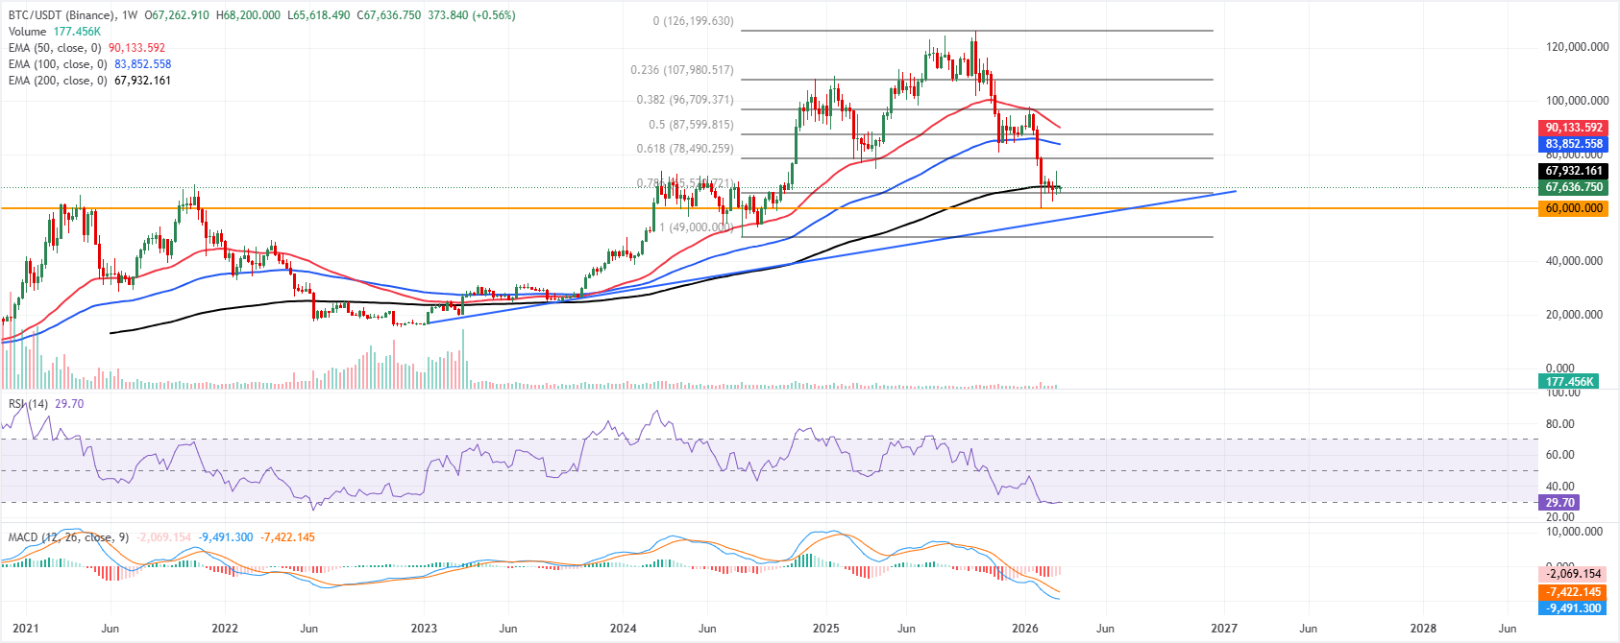Open the RSI (14) indicator legend

(28, 404)
